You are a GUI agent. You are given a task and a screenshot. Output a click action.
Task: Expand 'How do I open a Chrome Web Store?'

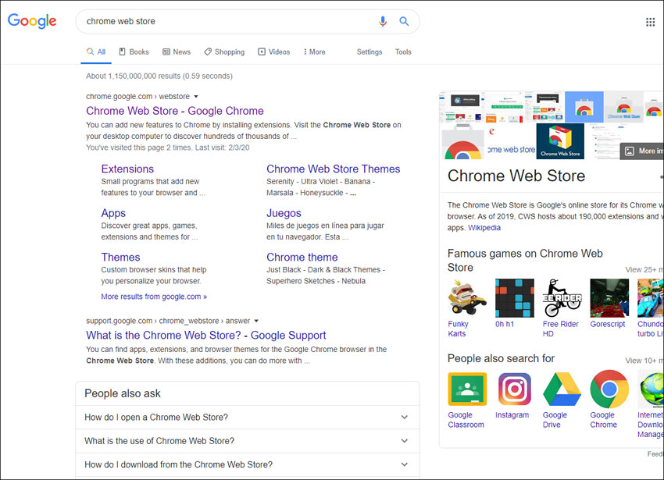click(x=248, y=418)
